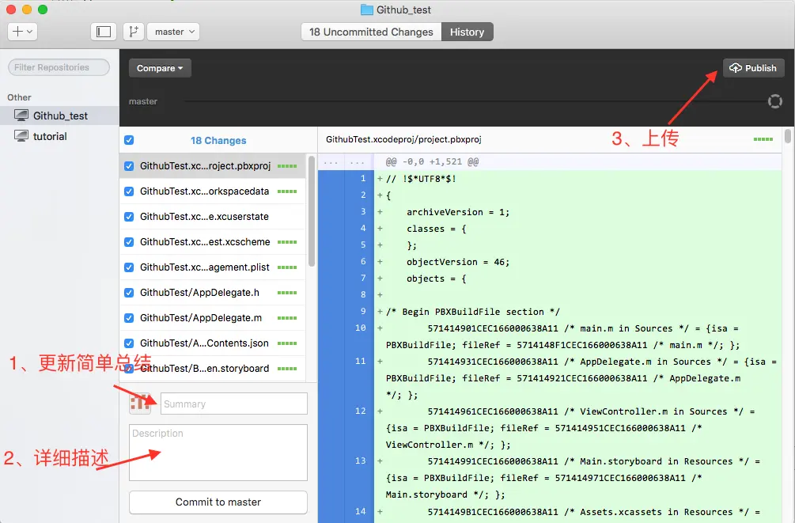Select GithubTest.xc...e.xcuserstate file row
The height and width of the screenshot is (523, 795).
(213, 217)
